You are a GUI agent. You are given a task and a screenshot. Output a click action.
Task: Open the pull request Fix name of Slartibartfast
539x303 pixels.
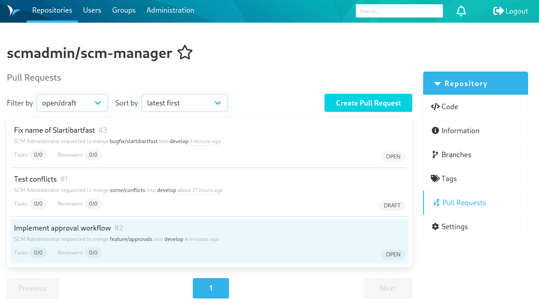54,130
